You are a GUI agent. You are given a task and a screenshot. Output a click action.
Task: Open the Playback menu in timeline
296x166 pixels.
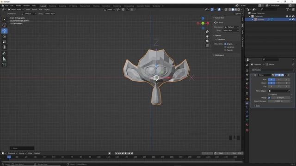[12, 153]
